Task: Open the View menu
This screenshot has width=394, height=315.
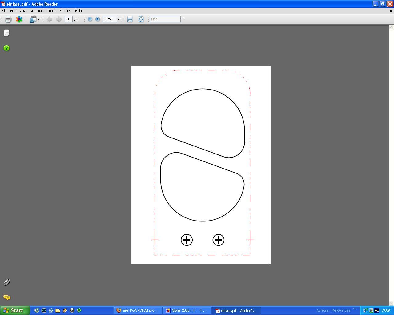Action: click(23, 11)
